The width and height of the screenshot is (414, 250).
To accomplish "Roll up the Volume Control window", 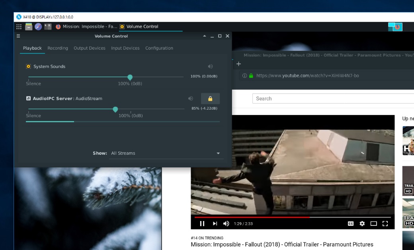I will [x=205, y=36].
